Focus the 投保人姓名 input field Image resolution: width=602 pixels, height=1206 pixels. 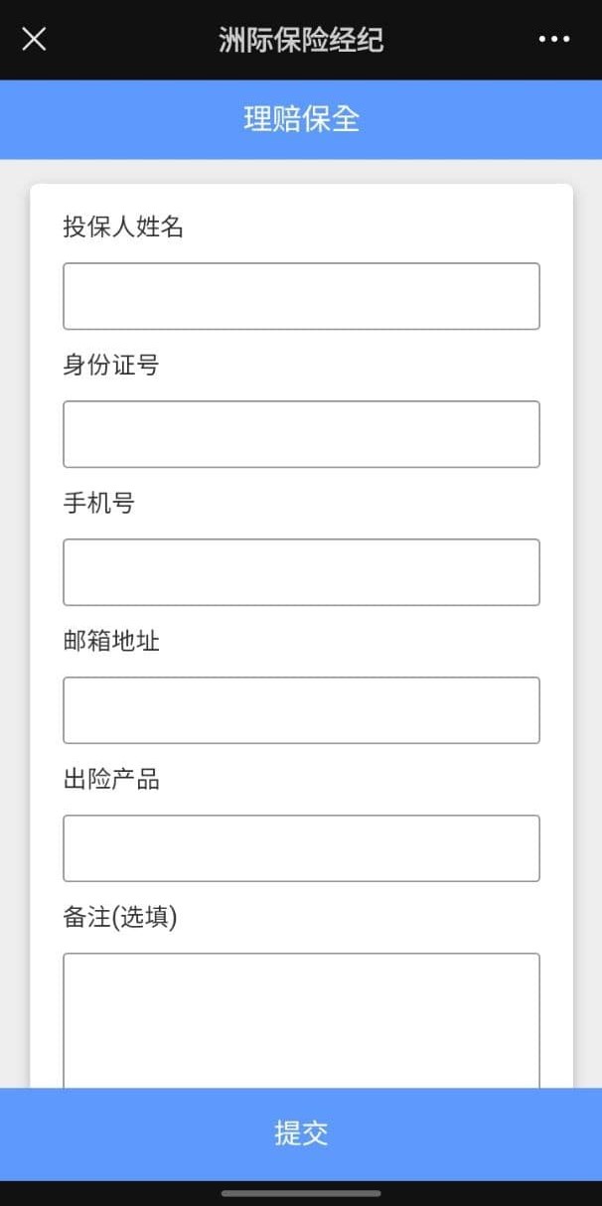(301, 296)
